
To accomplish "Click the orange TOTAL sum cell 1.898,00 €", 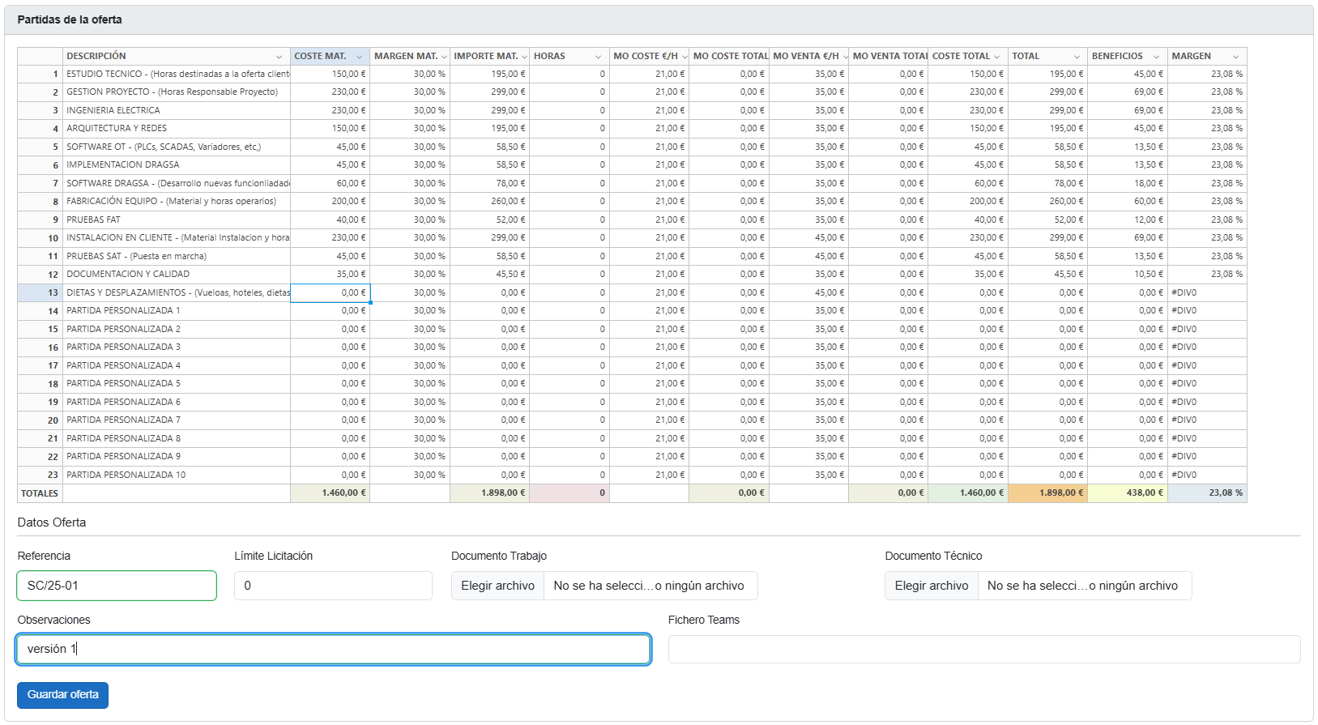I will coord(1047,493).
